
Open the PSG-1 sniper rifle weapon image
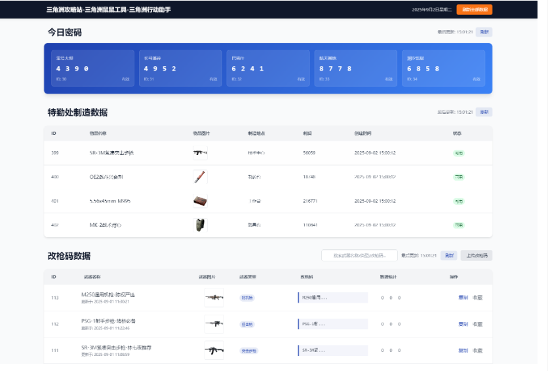coord(214,324)
